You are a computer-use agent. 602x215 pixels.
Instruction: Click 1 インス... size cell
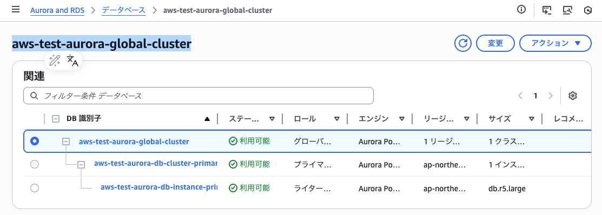click(506, 165)
